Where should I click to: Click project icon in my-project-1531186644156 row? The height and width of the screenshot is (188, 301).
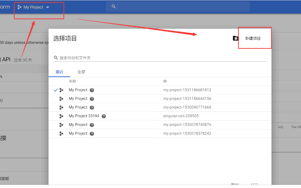point(61,99)
